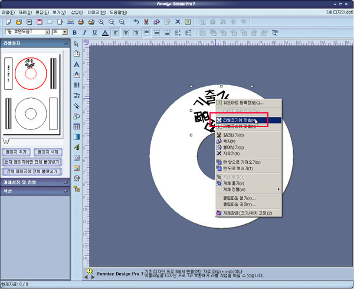
Task: Choose 라벨크기에 맞춤 from context menu
Action: (239, 120)
